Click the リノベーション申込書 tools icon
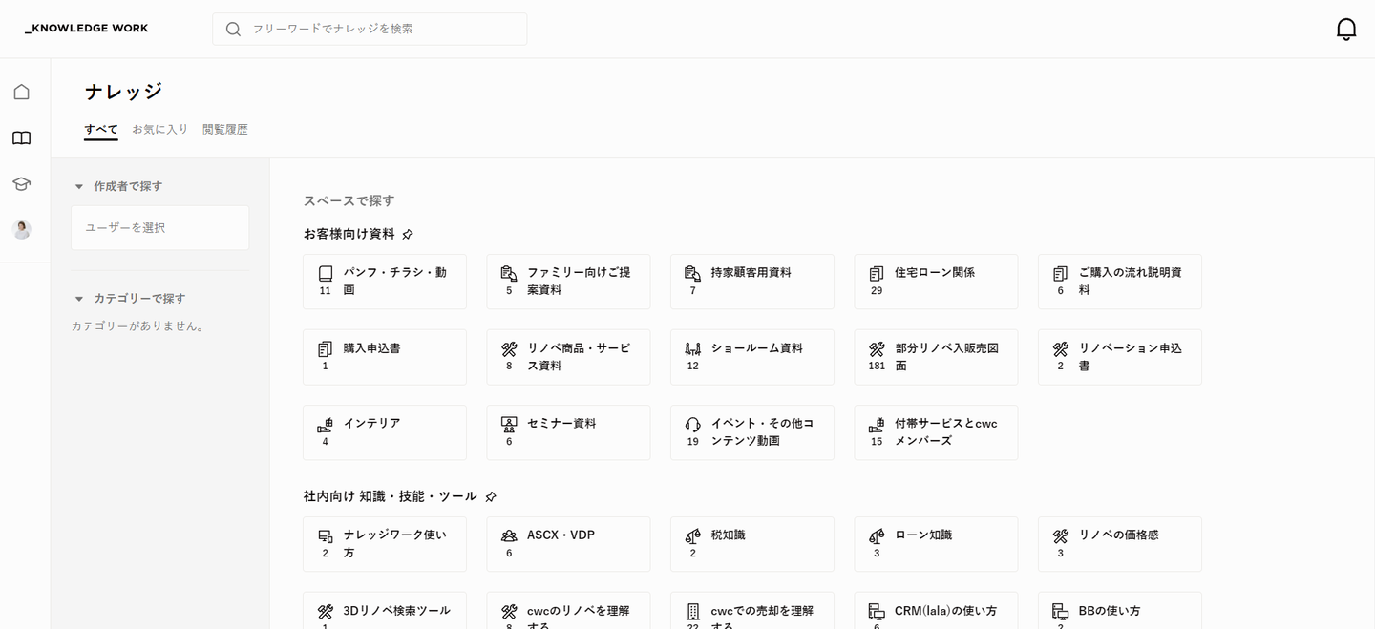The height and width of the screenshot is (629, 1375). [x=1060, y=348]
